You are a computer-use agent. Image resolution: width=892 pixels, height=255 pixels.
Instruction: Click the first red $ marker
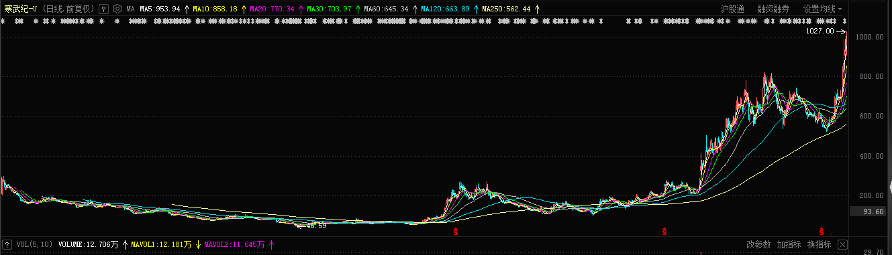[x=456, y=232]
